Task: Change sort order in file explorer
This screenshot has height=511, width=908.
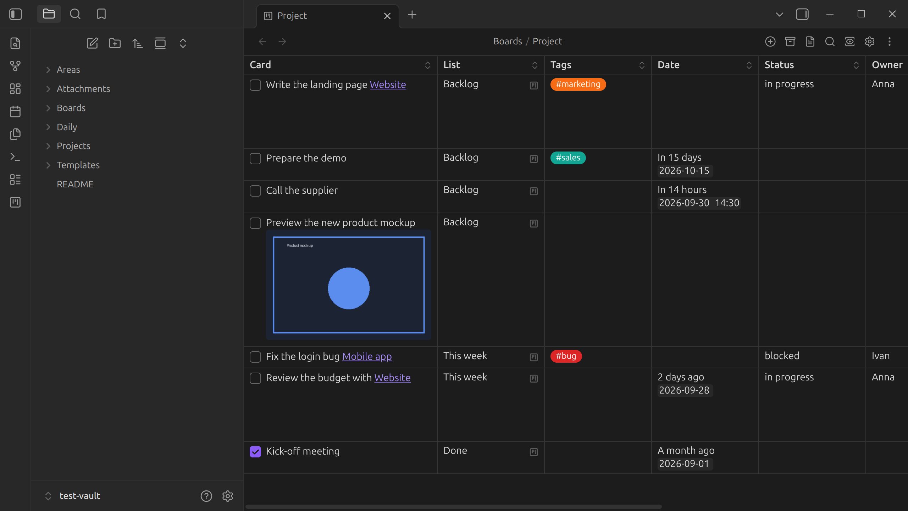Action: (x=138, y=43)
